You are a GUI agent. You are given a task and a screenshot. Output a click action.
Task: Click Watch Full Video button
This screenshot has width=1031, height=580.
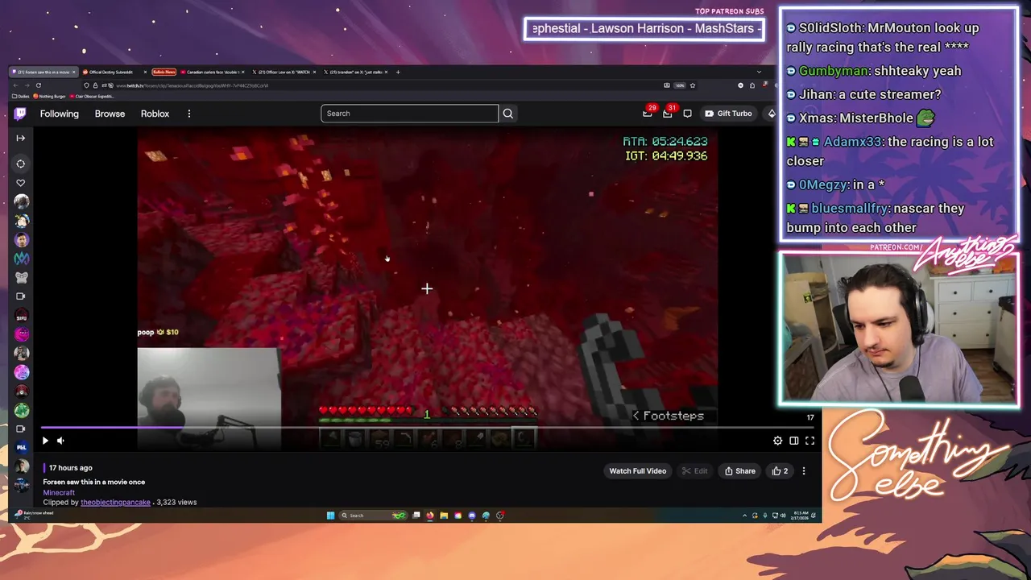[637, 471]
